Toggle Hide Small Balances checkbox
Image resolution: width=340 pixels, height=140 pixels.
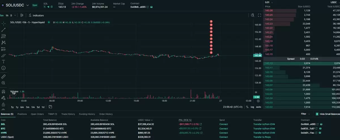[317, 114]
